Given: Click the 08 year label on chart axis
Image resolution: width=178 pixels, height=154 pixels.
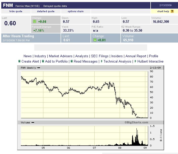Looking at the screenshot, I should pyautogui.click(x=120, y=148).
